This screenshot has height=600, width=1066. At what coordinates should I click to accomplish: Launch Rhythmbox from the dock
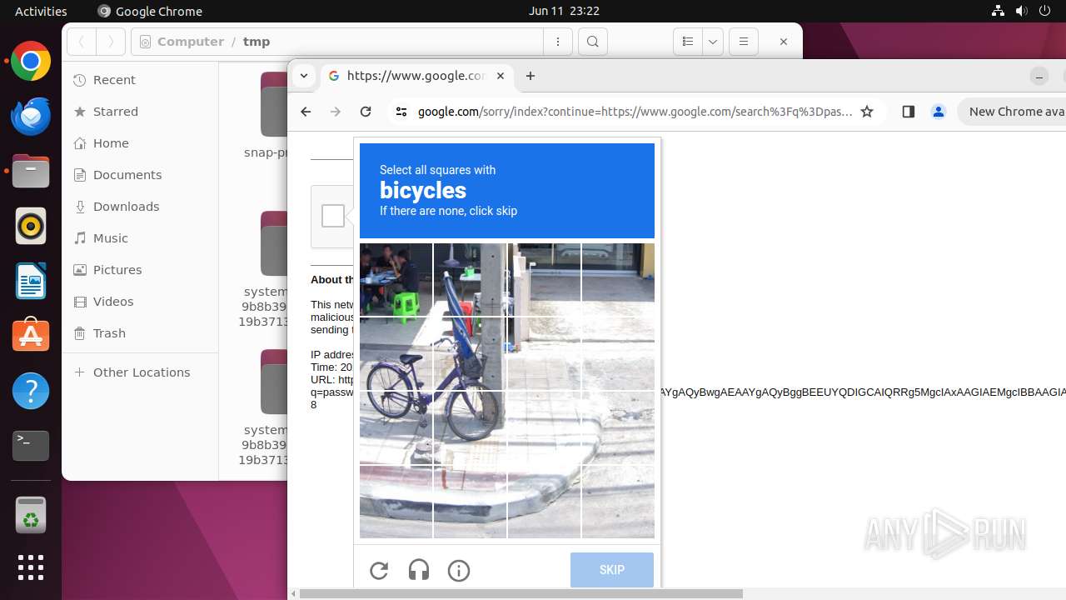31,226
